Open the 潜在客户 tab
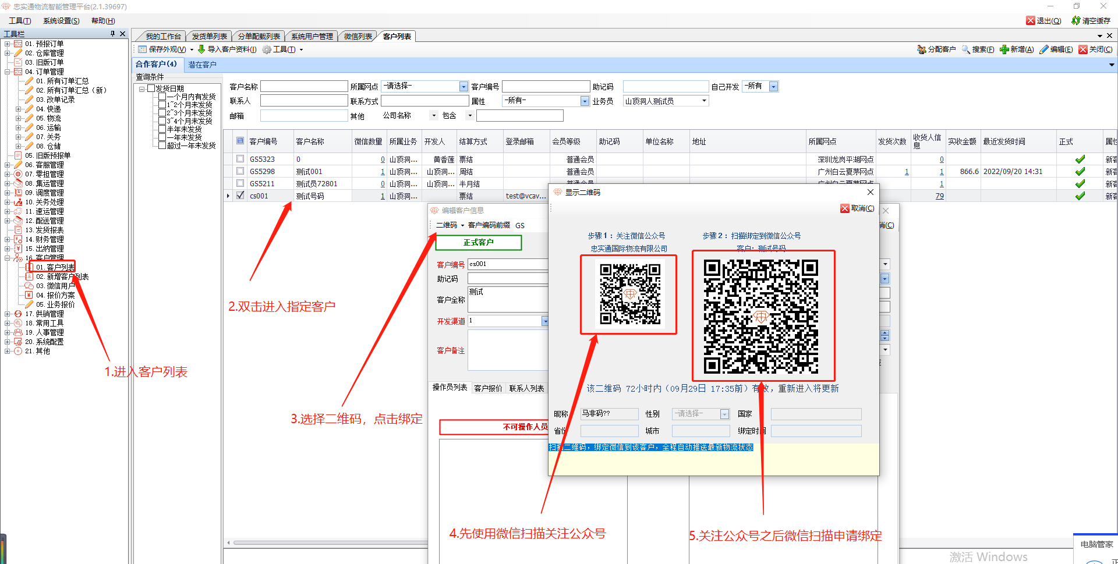The height and width of the screenshot is (564, 1118). click(202, 65)
